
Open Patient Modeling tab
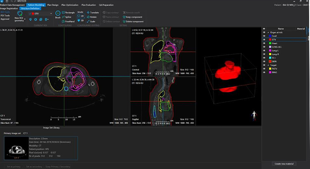tap(36, 5)
